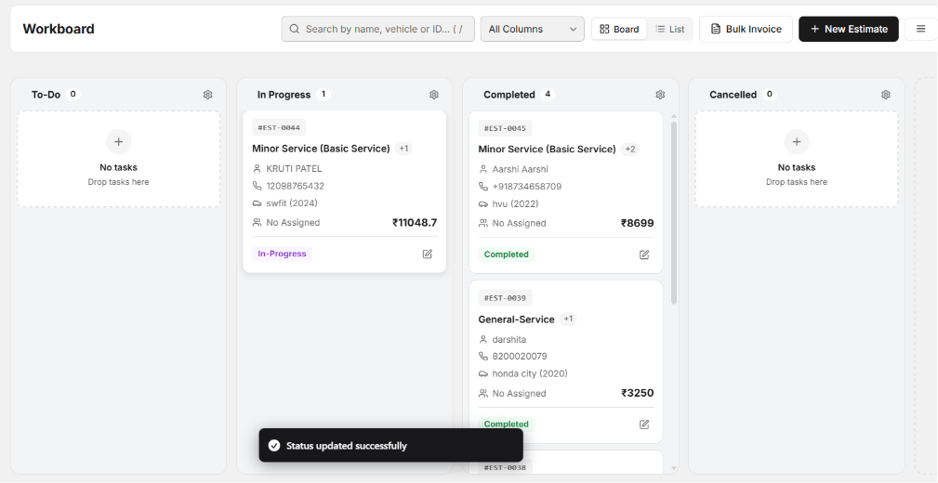Click success checkmark in status toast
938x483 pixels.
pos(274,445)
